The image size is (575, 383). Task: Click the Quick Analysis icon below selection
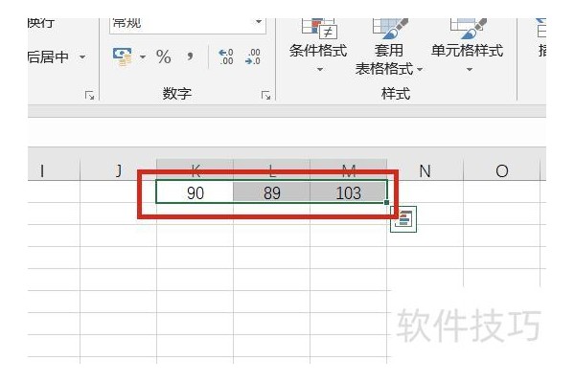coord(403,219)
